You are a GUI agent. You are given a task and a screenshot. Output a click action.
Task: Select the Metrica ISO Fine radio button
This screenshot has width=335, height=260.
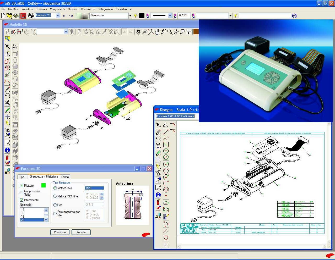pos(55,196)
